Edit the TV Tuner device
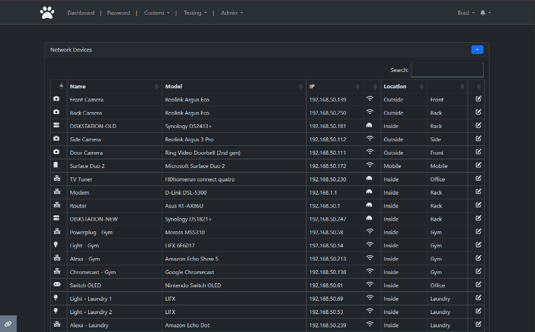The height and width of the screenshot is (332, 535). pyautogui.click(x=478, y=179)
